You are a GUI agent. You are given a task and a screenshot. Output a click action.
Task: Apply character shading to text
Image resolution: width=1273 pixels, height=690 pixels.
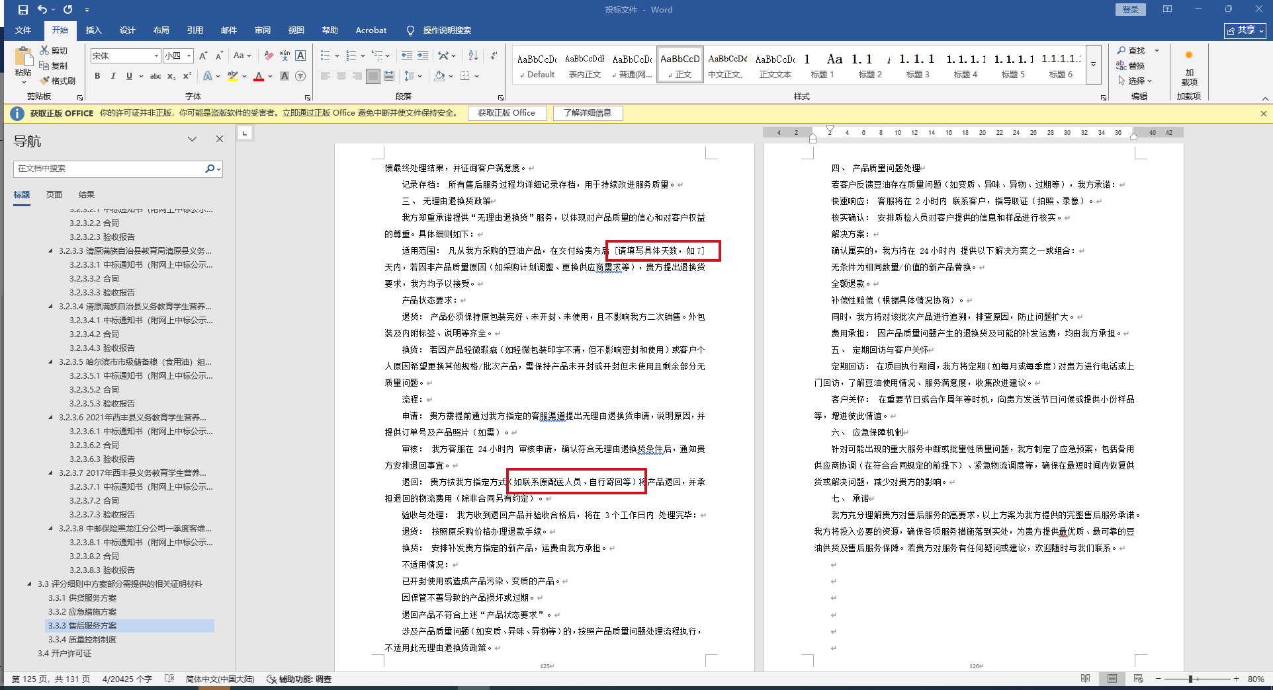(285, 76)
